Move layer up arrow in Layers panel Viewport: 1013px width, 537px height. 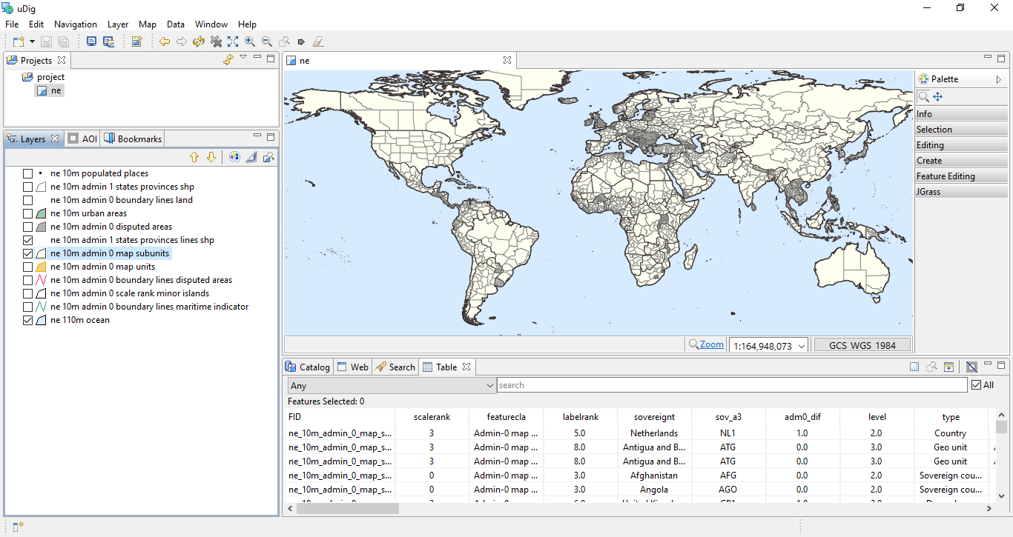point(194,157)
